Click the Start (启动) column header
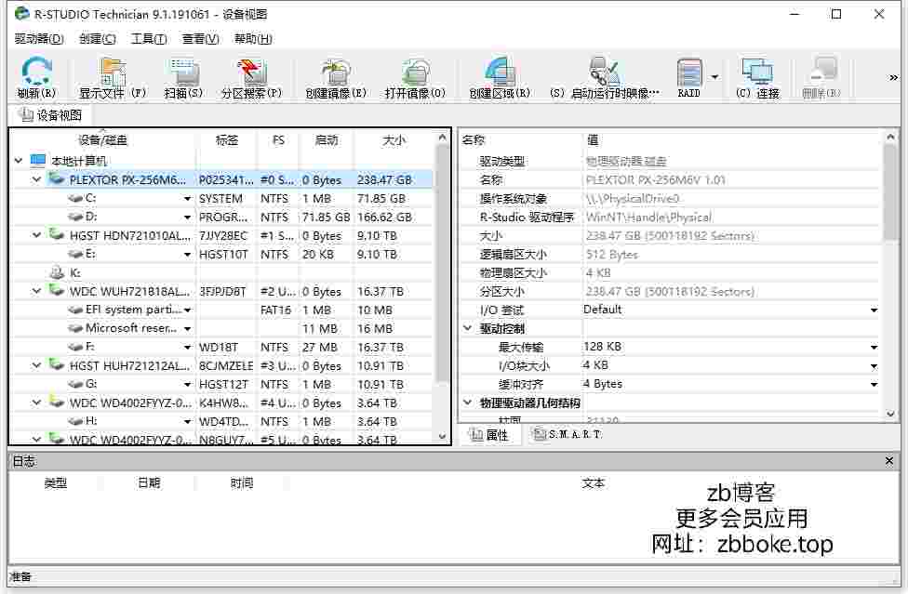Viewport: 908px width, 594px height. [x=326, y=140]
